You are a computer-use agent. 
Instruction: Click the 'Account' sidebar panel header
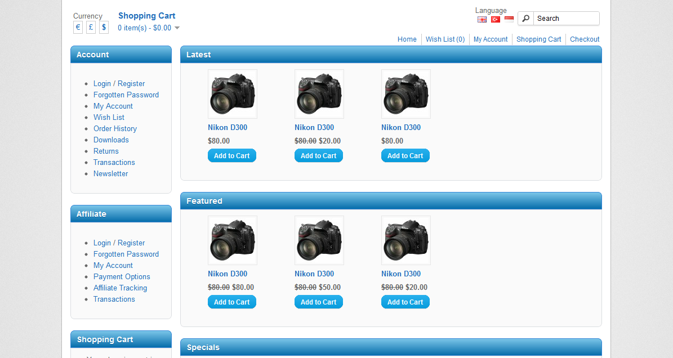pos(121,55)
